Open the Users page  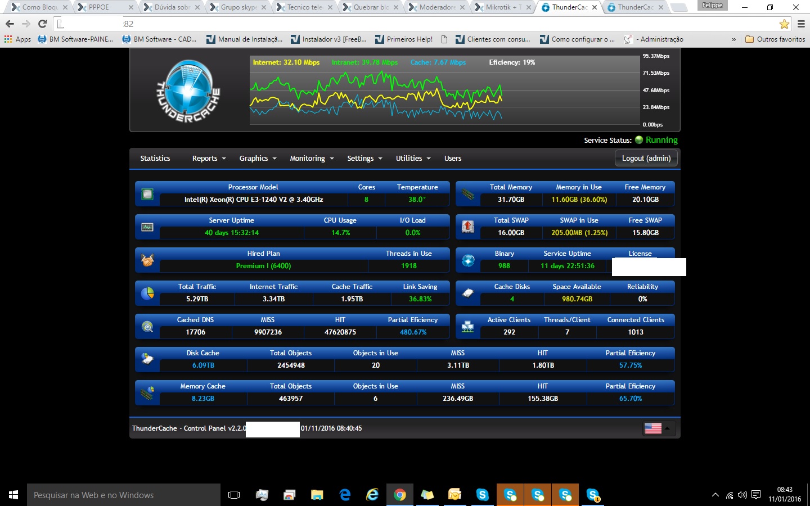point(453,159)
